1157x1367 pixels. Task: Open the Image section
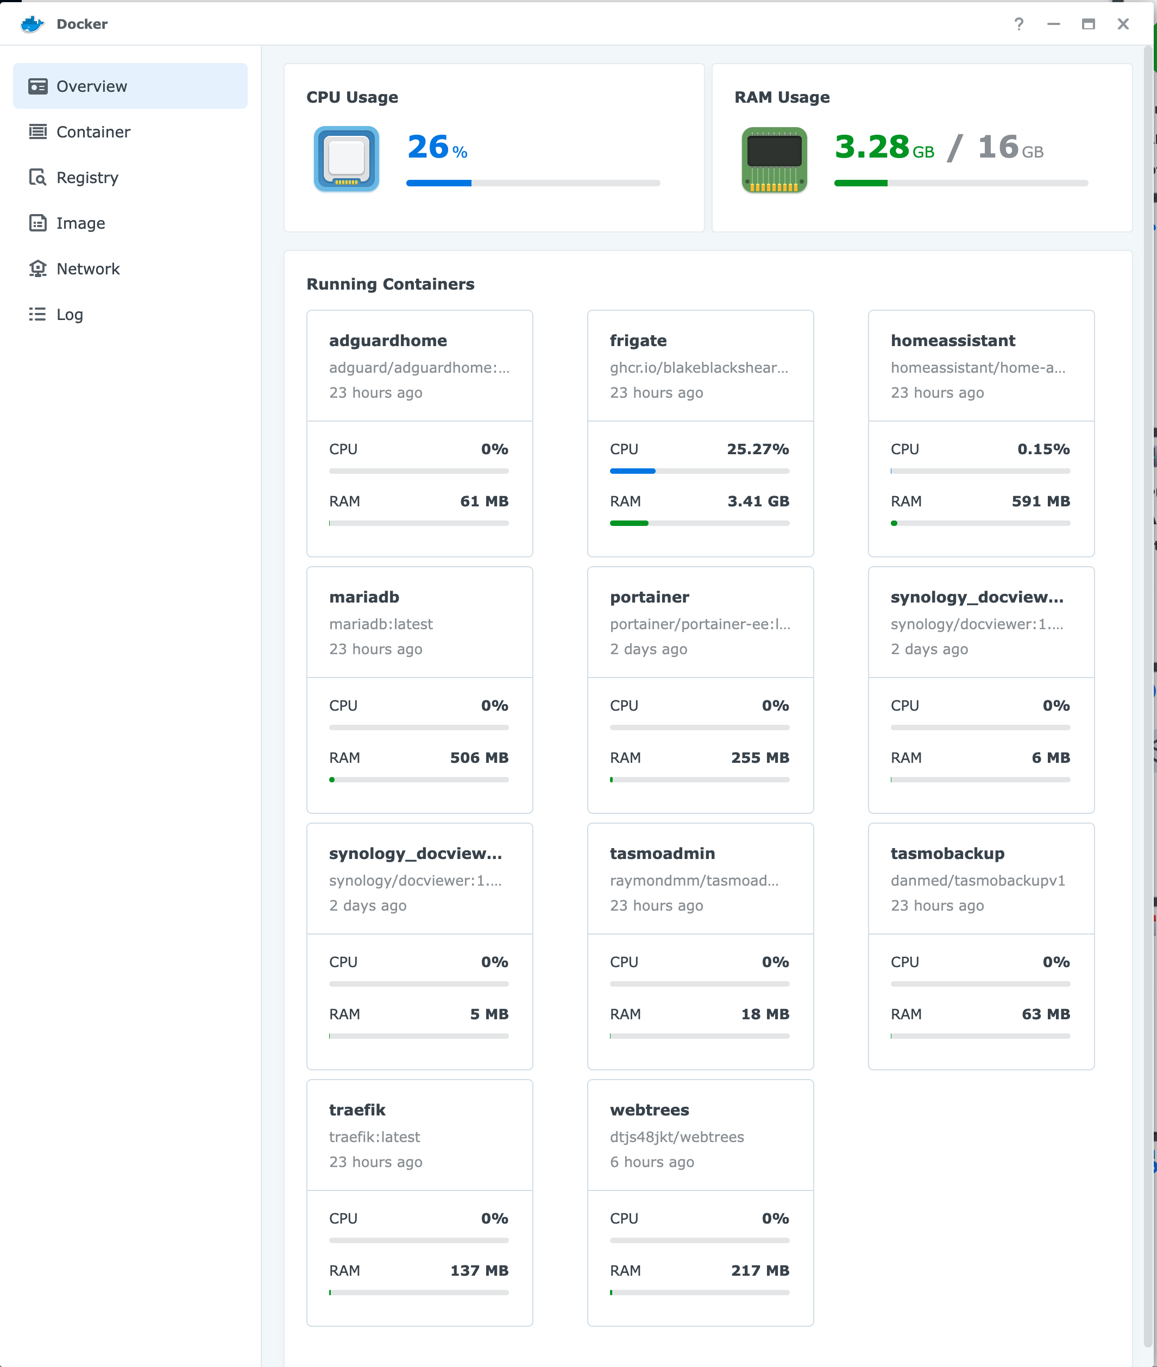81,223
